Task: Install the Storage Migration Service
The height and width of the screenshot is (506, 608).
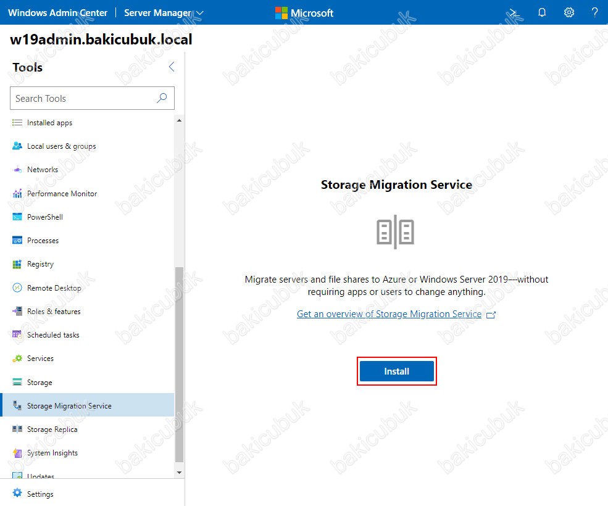Action: (x=397, y=371)
